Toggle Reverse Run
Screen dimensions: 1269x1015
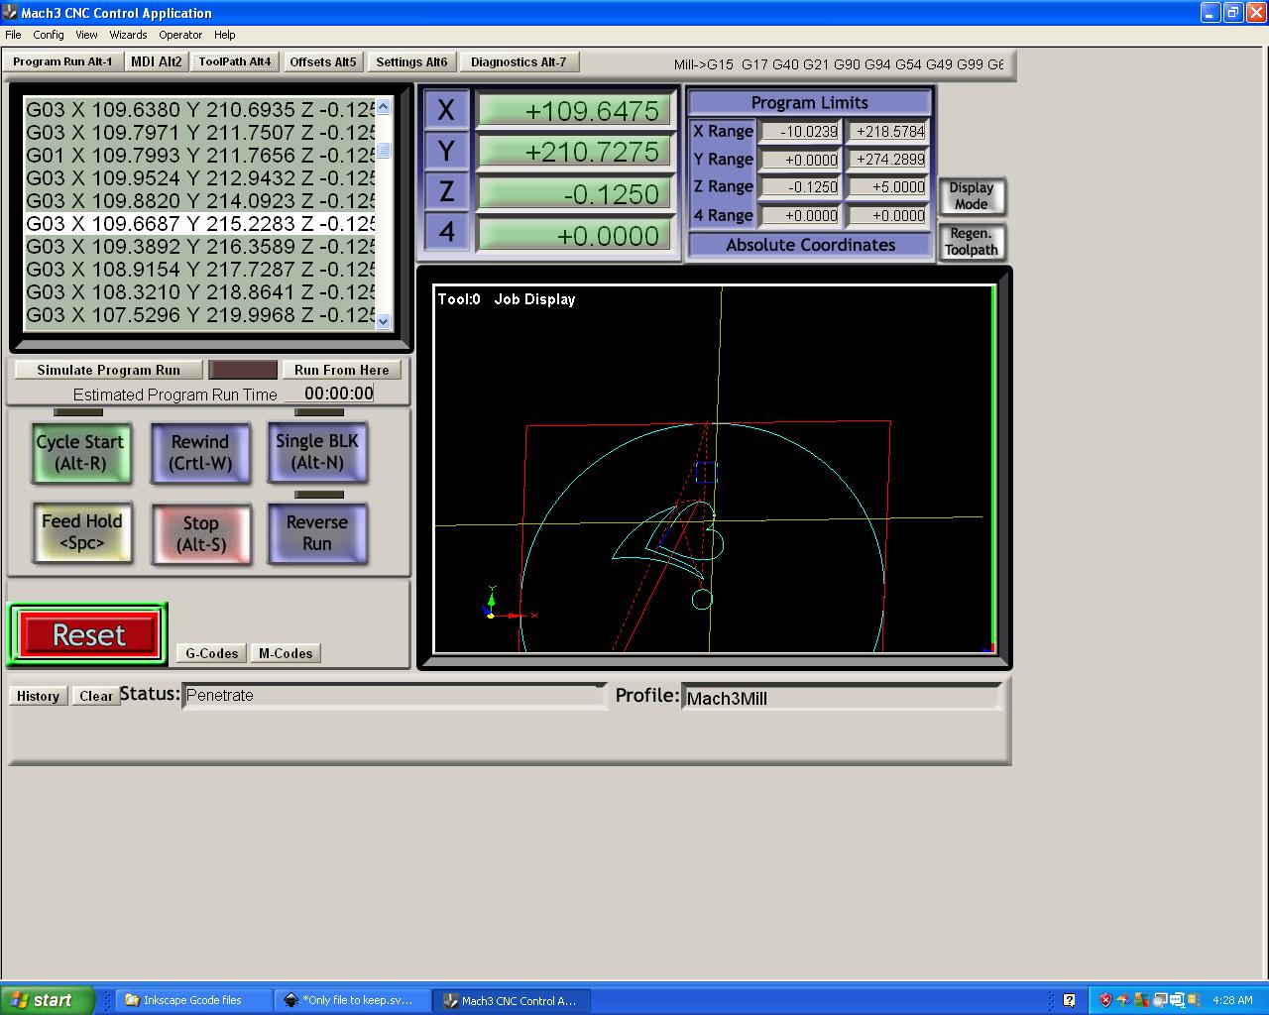[x=317, y=533]
